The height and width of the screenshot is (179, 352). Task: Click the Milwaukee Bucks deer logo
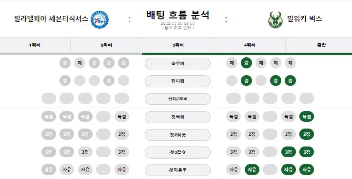(x=275, y=20)
